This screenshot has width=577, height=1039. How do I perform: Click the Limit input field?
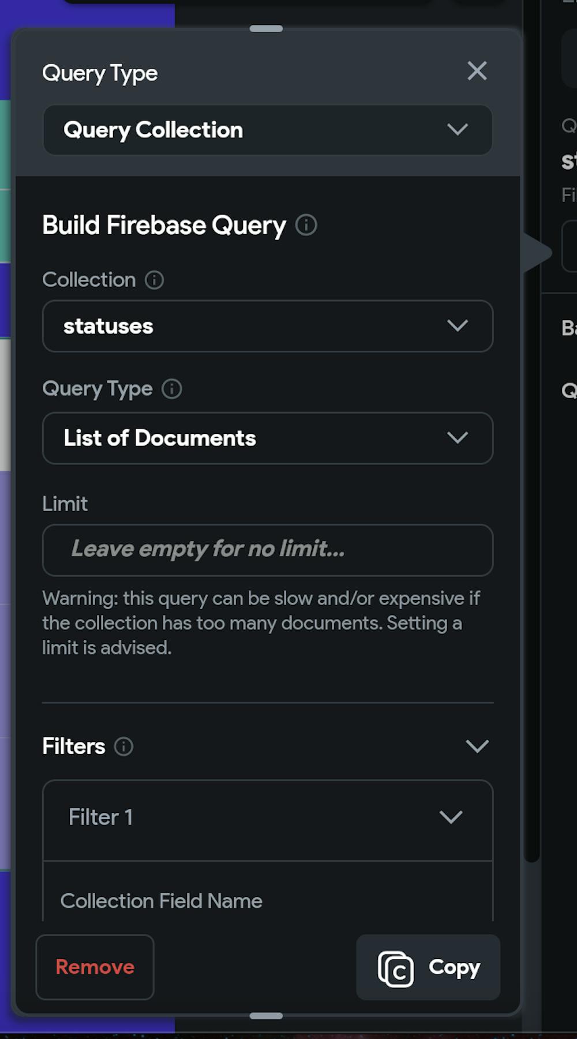(268, 550)
